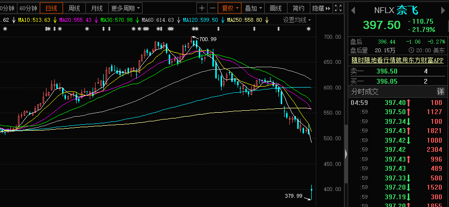Open the 复权 adjustment dropdown

click(230, 8)
